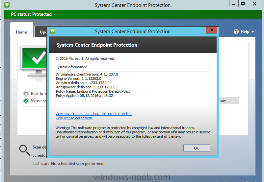Click the 'Virus and' definitions label text
The width and height of the screenshot is (264, 182).
[x=39, y=101]
